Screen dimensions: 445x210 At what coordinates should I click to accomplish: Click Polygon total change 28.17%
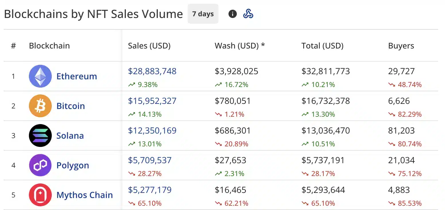(318, 174)
